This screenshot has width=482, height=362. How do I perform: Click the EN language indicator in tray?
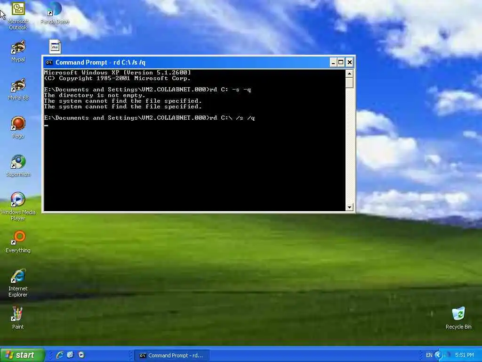click(429, 355)
